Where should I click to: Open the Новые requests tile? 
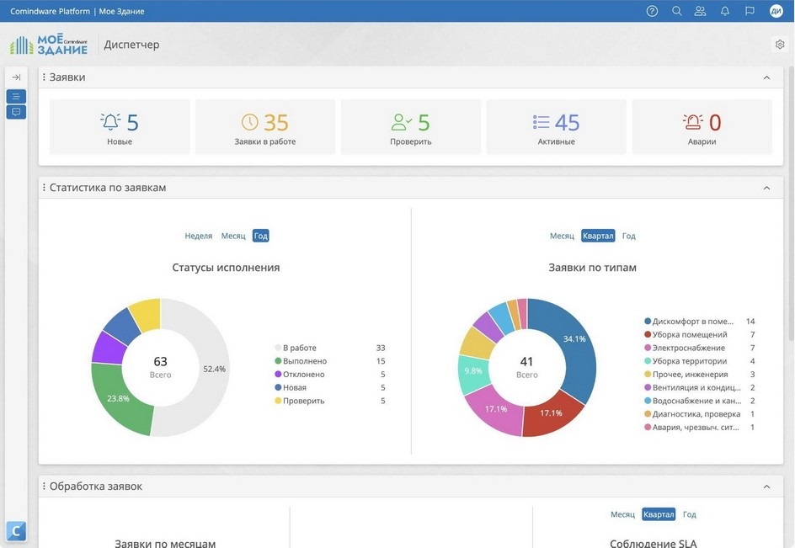pos(120,127)
